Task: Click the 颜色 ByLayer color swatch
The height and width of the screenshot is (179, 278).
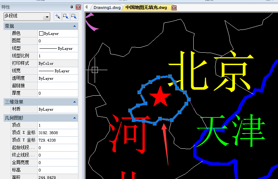Action: tap(41, 33)
